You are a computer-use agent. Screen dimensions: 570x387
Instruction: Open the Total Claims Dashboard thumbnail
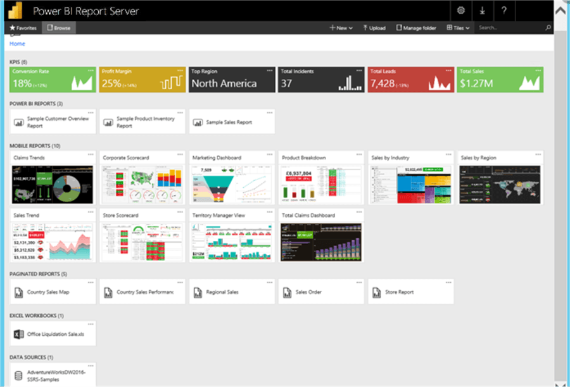321,242
